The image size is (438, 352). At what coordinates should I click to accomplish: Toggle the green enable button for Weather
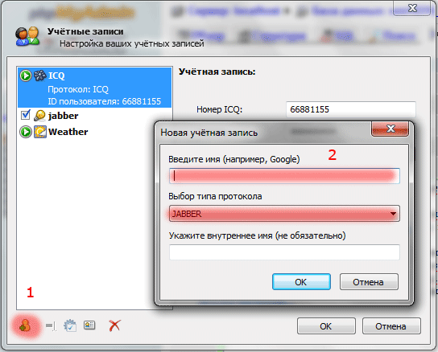point(26,132)
